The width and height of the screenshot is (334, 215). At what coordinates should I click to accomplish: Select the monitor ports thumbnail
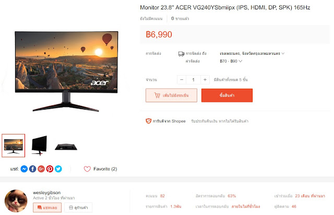pyautogui.click(x=66, y=147)
